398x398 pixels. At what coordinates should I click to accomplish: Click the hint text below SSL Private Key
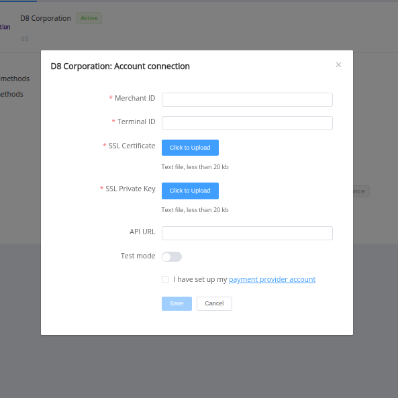click(195, 210)
